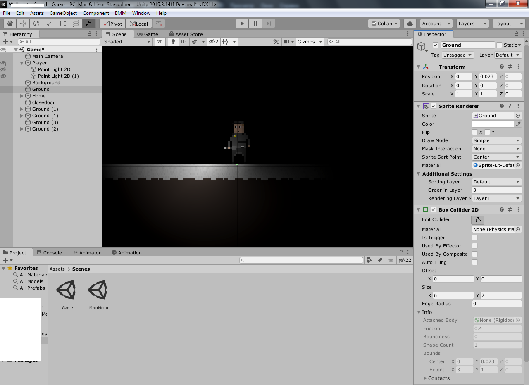529x385 pixels.
Task: Switch to the Game tab
Action: tap(148, 34)
